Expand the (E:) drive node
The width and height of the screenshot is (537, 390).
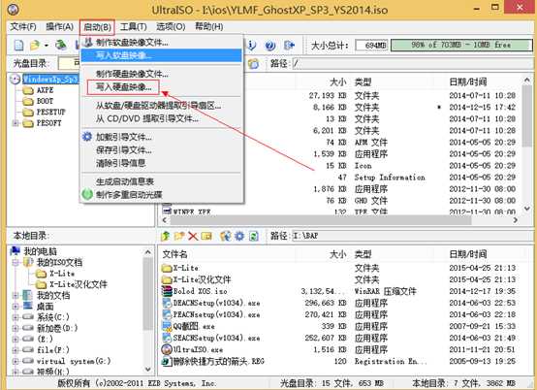[16, 339]
